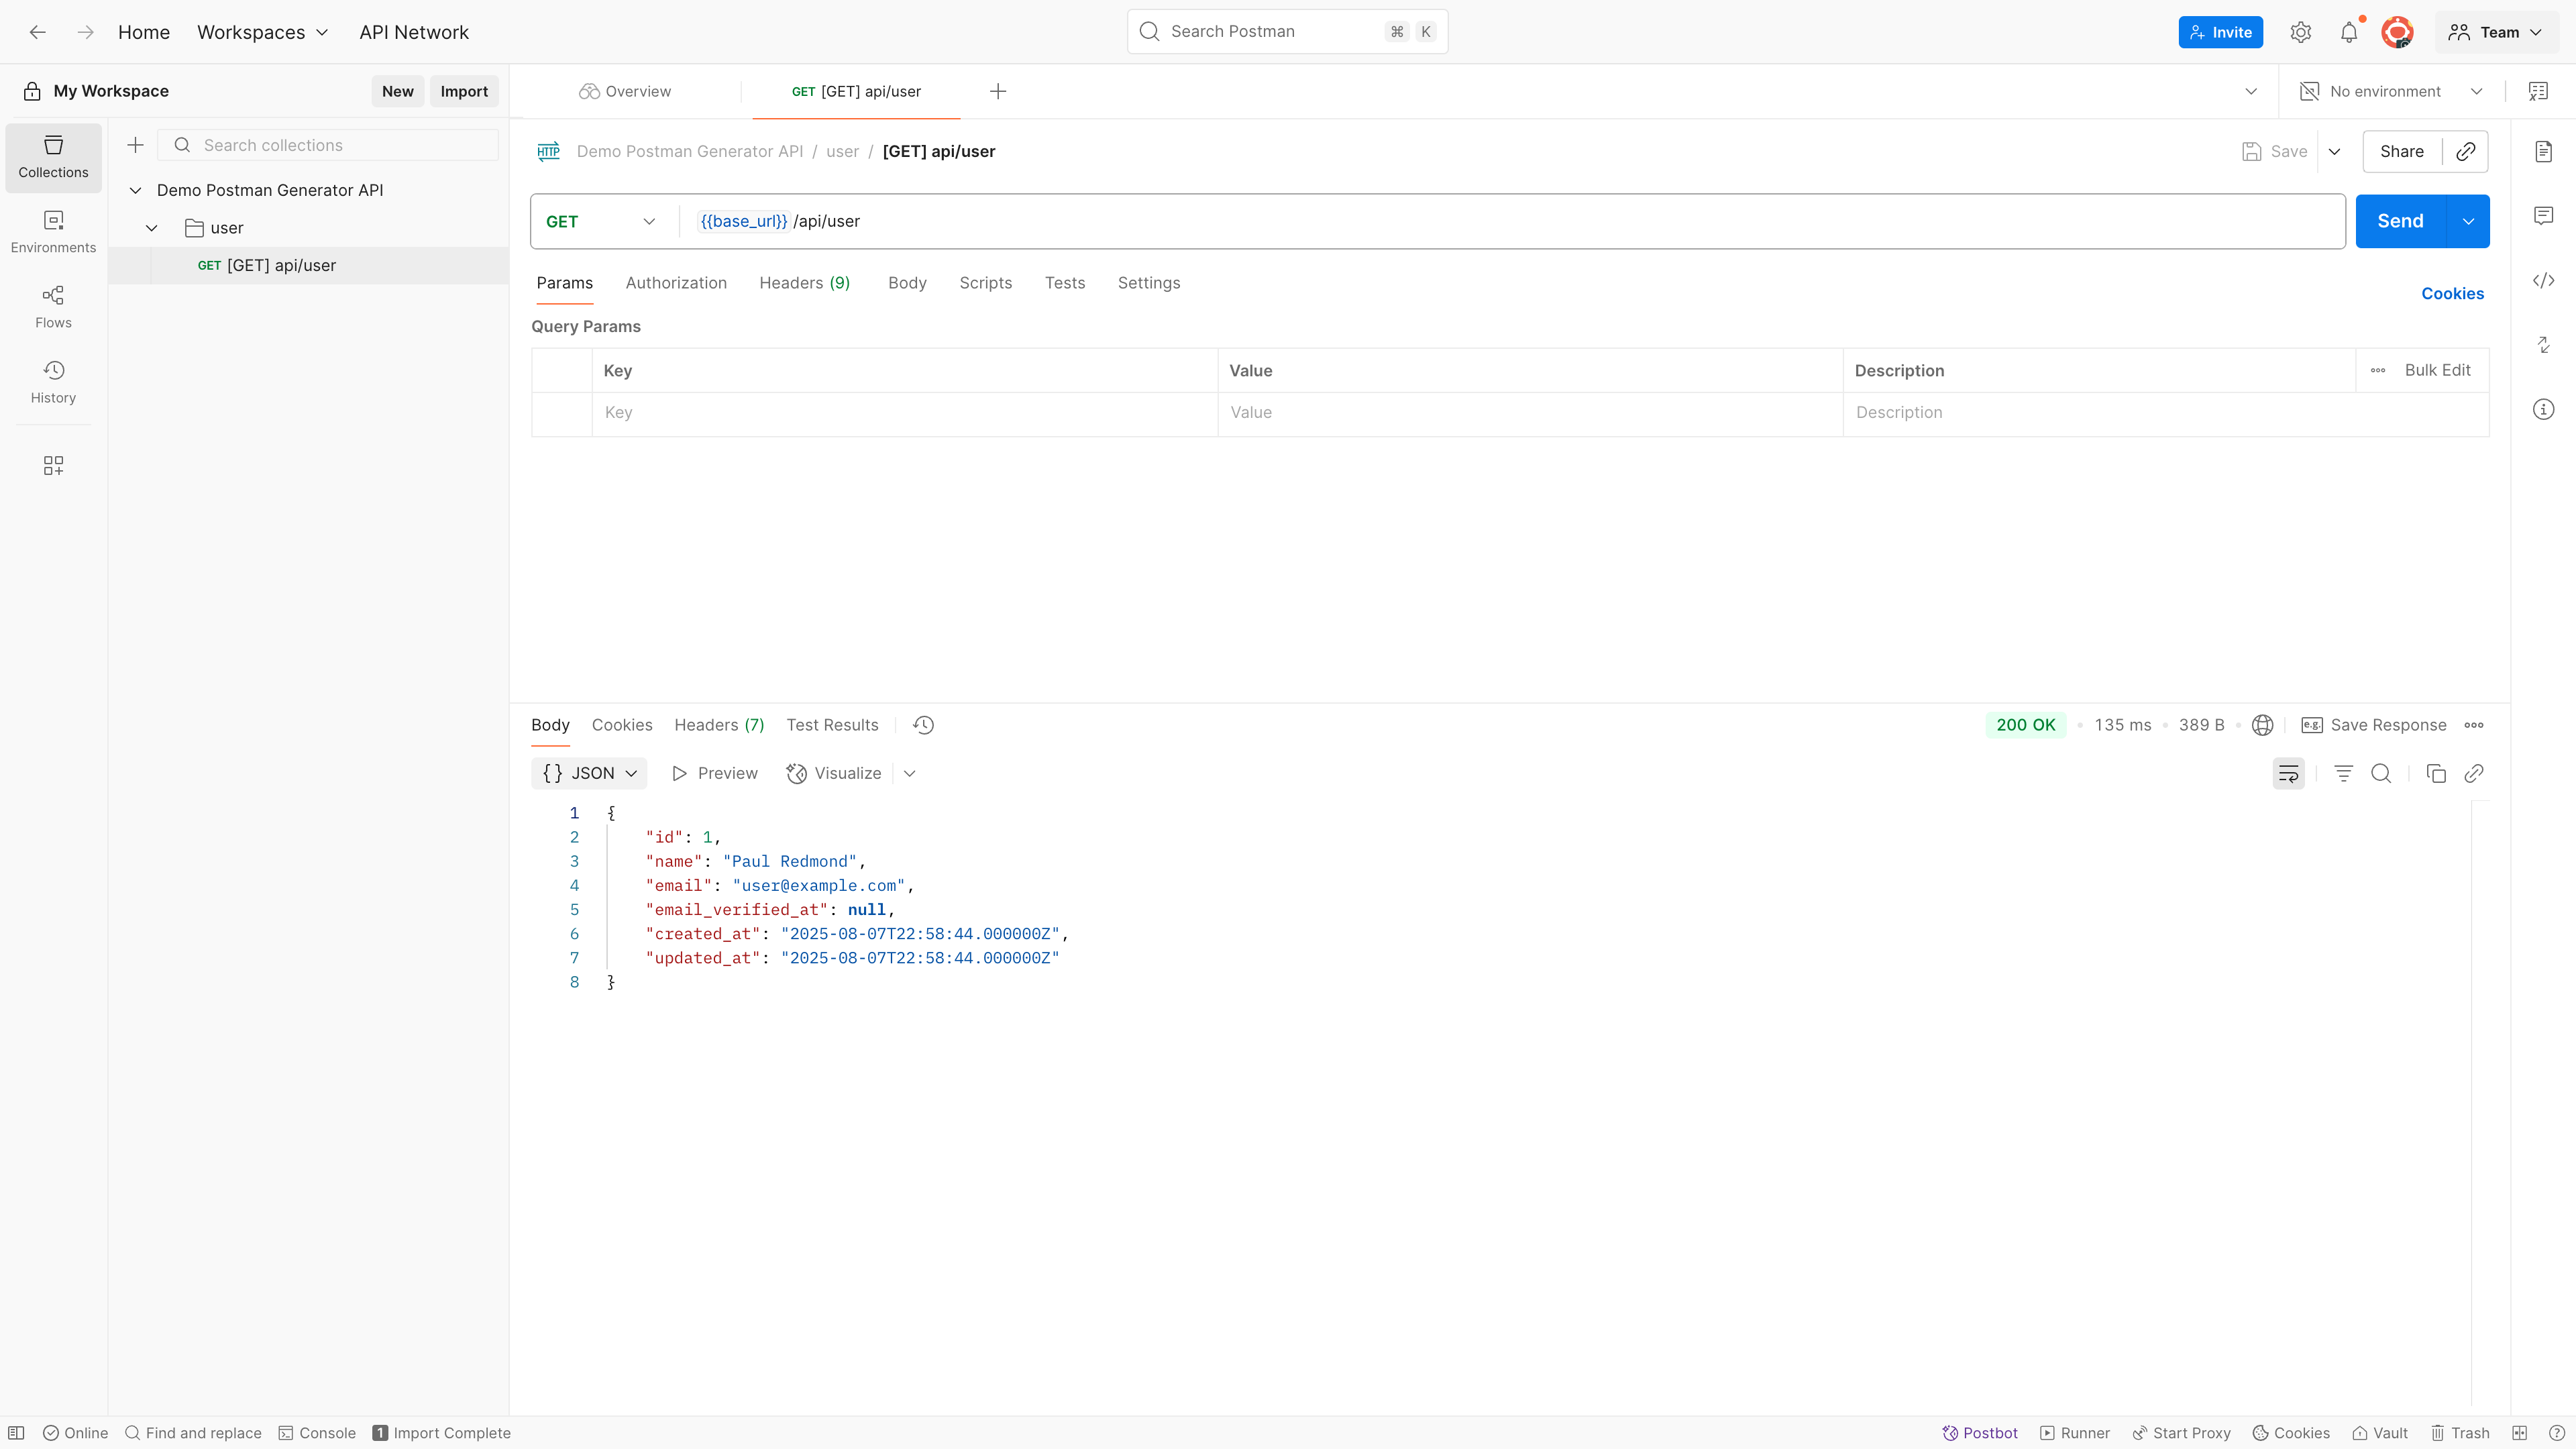Image resolution: width=2576 pixels, height=1449 pixels.
Task: Switch to the Scripts tab
Action: point(985,283)
